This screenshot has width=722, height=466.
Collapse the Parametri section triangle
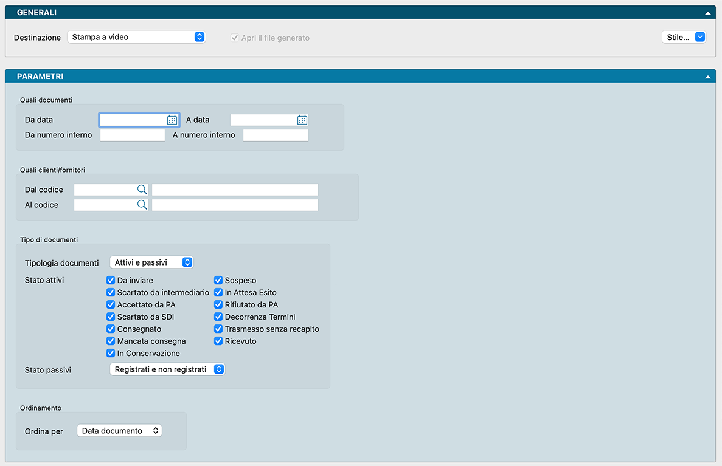[707, 77]
